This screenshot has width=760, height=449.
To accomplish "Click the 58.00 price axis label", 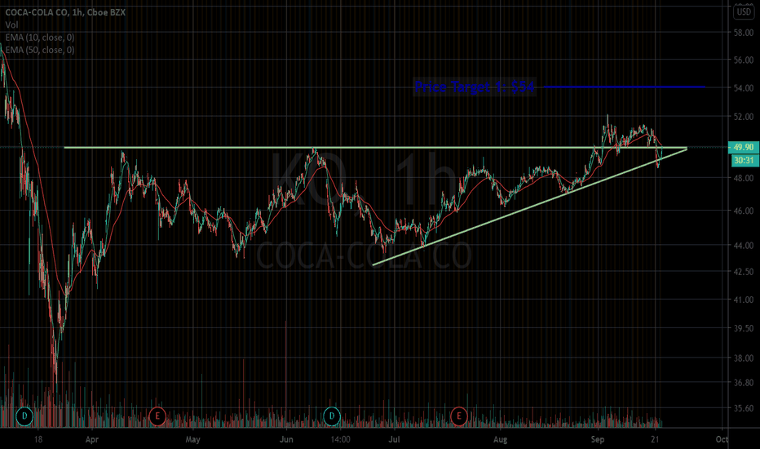I will click(x=744, y=33).
